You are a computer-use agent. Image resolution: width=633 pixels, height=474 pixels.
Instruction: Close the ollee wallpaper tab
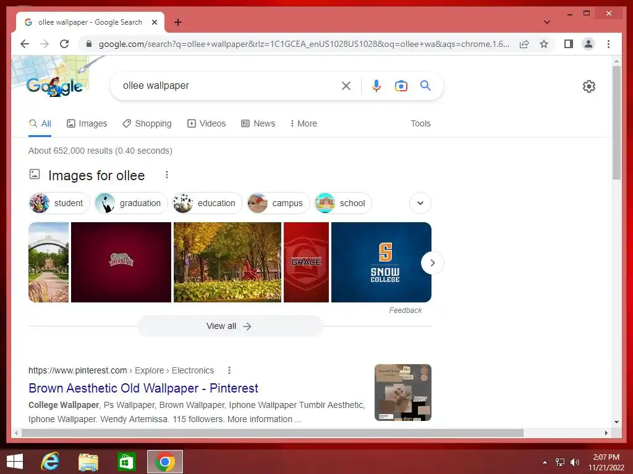pyautogui.click(x=154, y=22)
